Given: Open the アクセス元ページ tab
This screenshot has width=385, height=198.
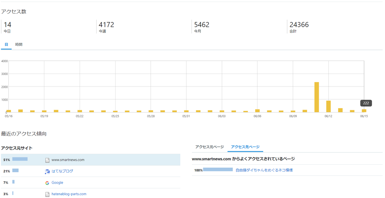Looking at the screenshot, I should tap(210, 147).
